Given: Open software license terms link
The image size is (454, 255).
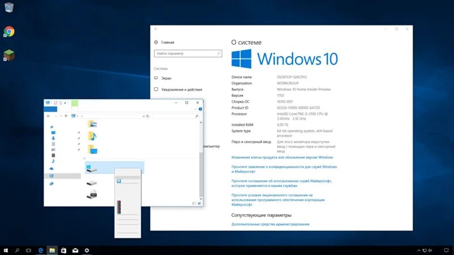Looking at the screenshot, I should coord(278,200).
